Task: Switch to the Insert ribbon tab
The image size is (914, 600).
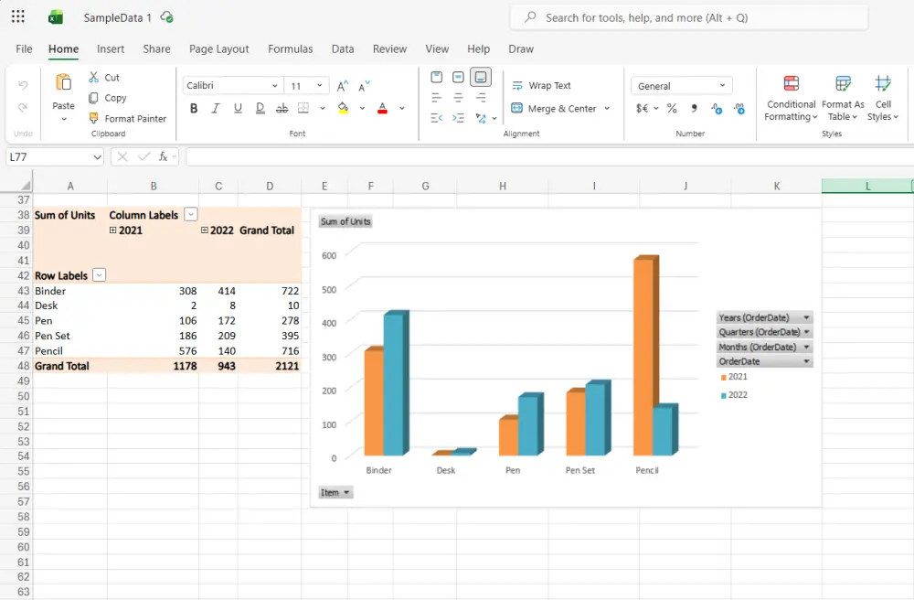Action: click(111, 49)
